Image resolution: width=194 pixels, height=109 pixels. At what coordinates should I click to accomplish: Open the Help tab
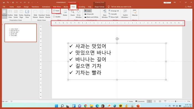[90, 7]
